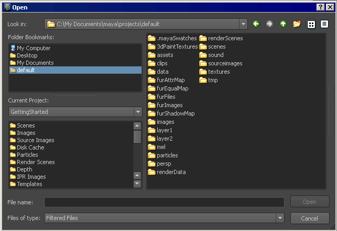This screenshot has height=231, width=337.
Task: Click the File name input field
Action: click(x=164, y=202)
